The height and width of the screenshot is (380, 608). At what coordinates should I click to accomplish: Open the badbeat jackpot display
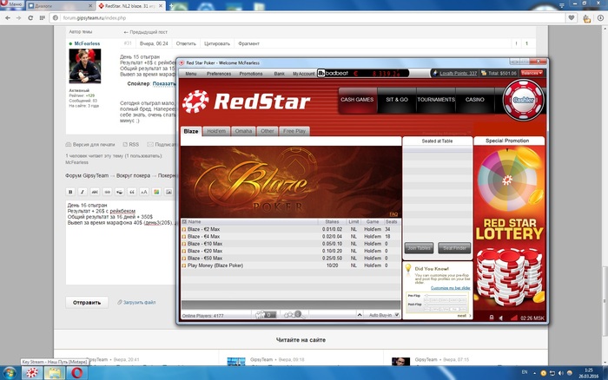tap(363, 73)
